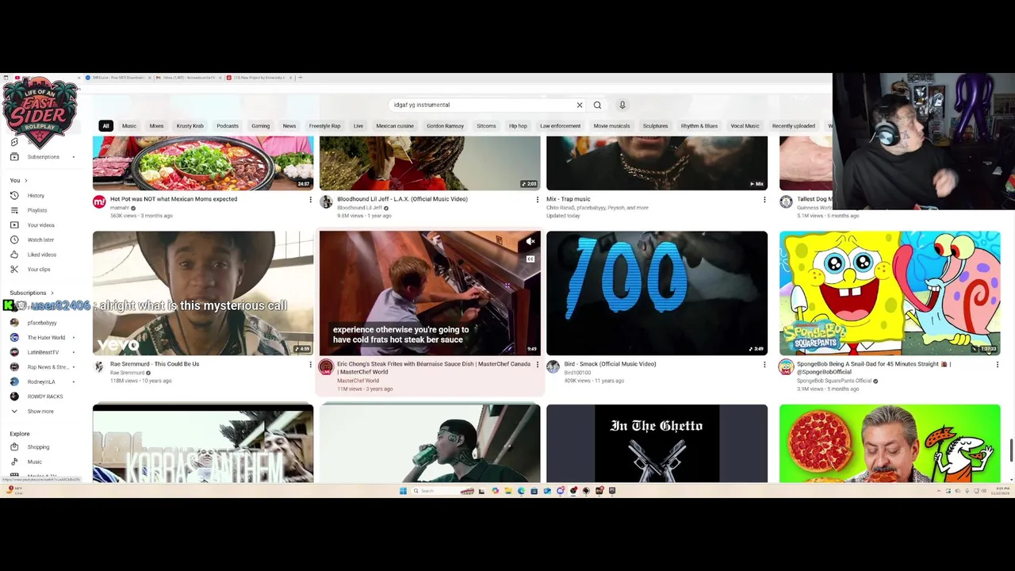Viewport: 1015px width, 571px height.
Task: Open the blue 100 Bird Smack thumbnail
Action: tap(657, 293)
